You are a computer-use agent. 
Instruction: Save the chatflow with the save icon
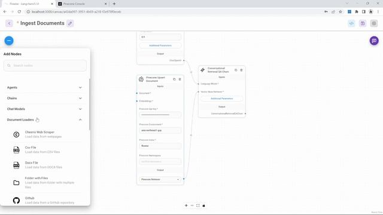point(363,23)
